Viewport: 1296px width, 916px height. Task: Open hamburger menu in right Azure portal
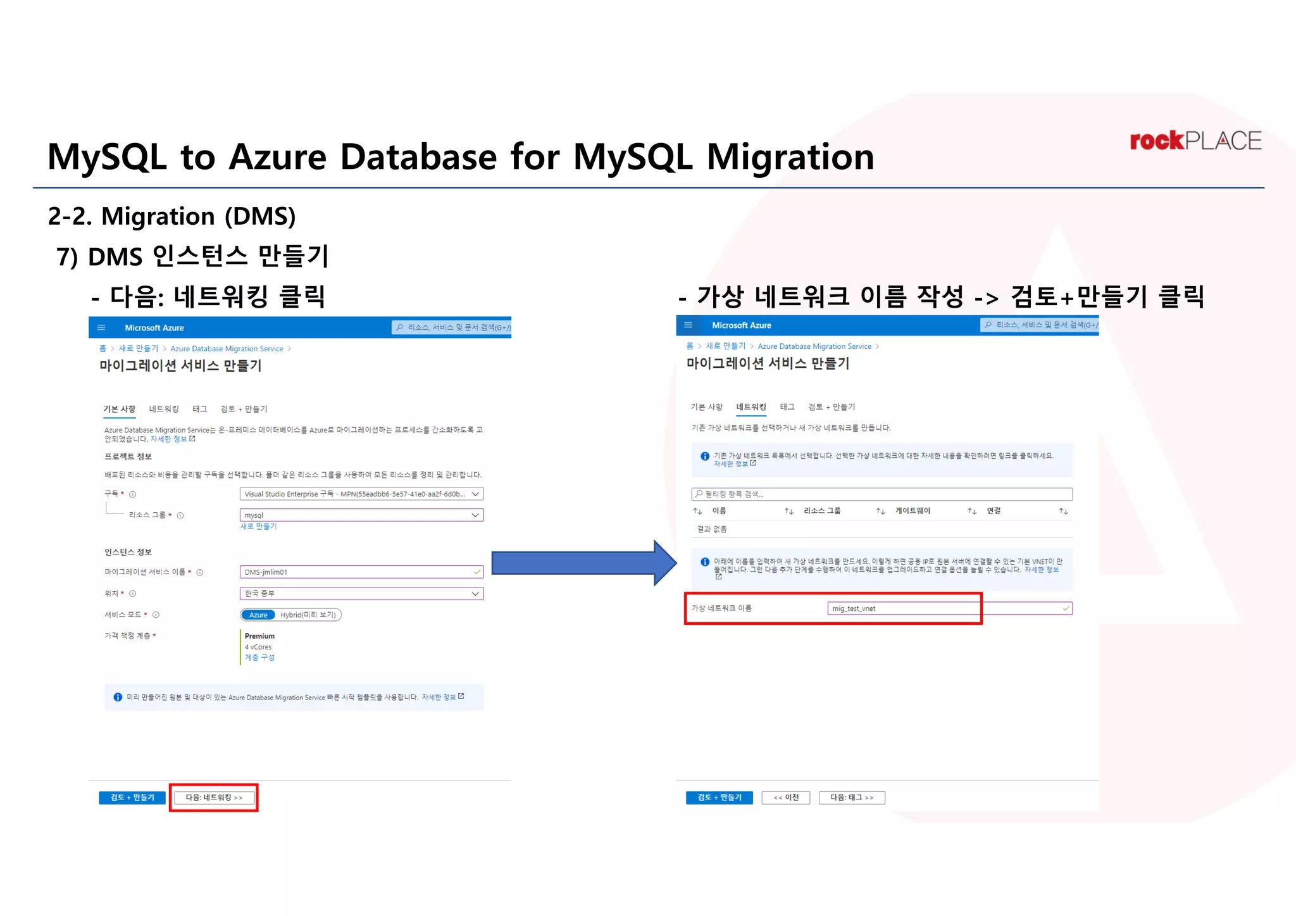click(688, 325)
